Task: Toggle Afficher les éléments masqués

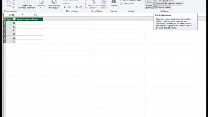Action: (x=169, y=4)
